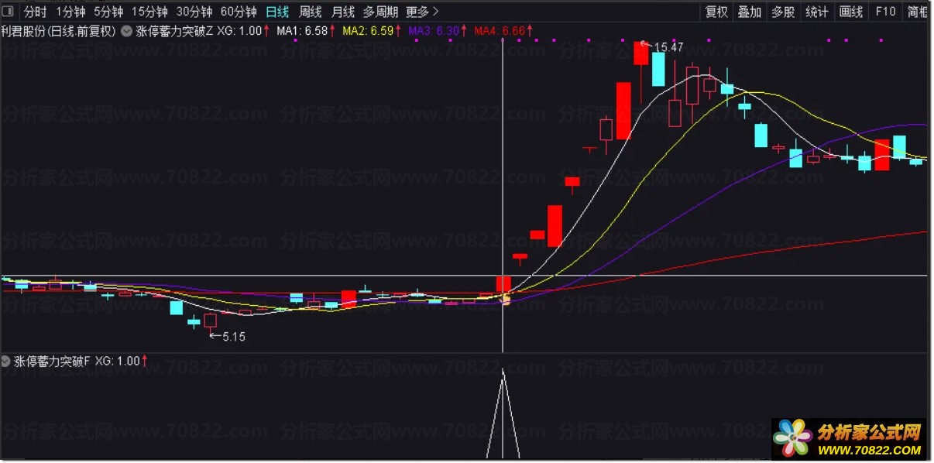The height and width of the screenshot is (463, 934).
Task: Switch to the 月线 monthly chart
Action: click(343, 12)
